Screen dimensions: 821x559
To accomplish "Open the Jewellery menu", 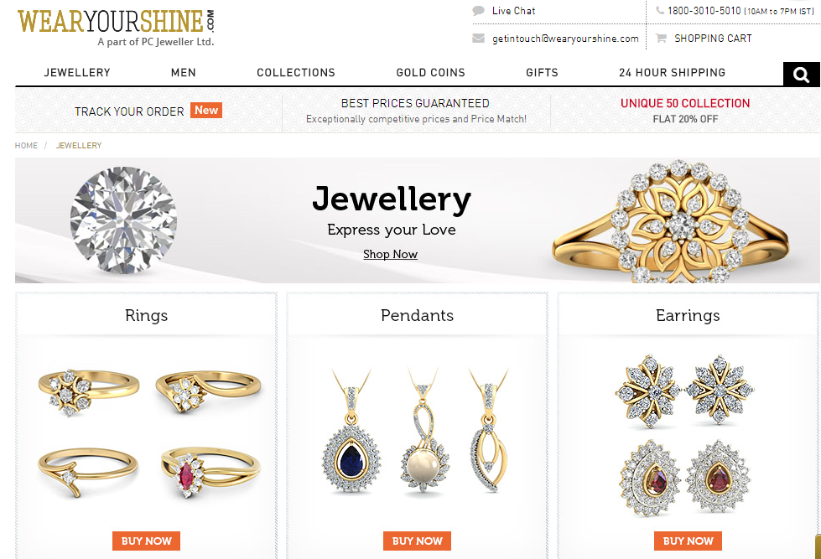I will pyautogui.click(x=77, y=73).
